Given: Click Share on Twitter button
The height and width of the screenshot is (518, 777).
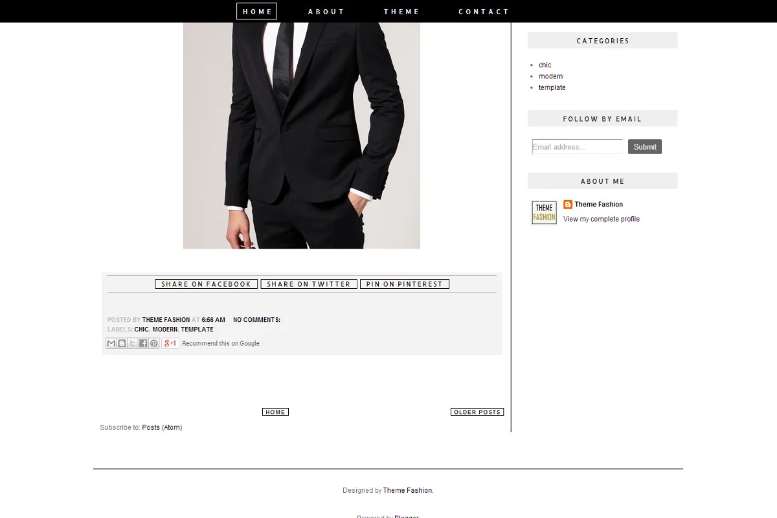Looking at the screenshot, I should click(309, 284).
